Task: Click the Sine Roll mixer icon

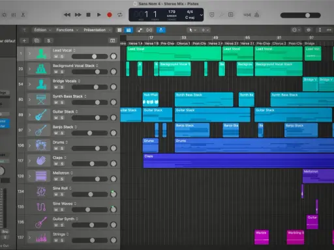Action: click(x=41, y=191)
